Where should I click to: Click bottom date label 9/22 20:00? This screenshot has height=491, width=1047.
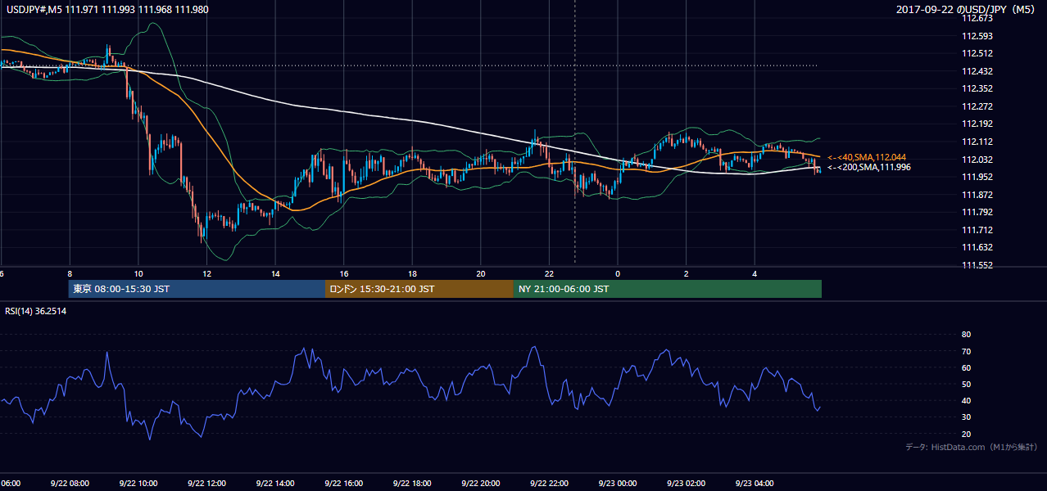pyautogui.click(x=480, y=484)
